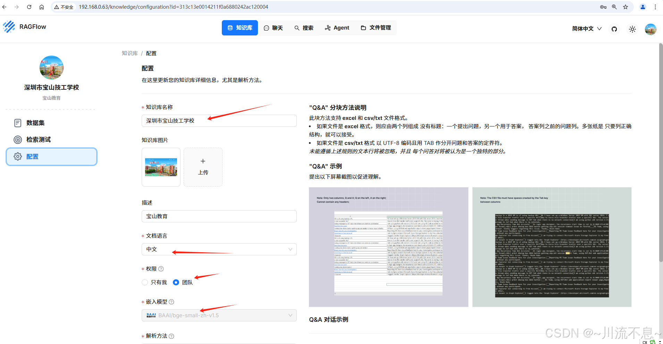663x344 pixels.
Task: Switch to the Agent tab
Action: (x=337, y=28)
